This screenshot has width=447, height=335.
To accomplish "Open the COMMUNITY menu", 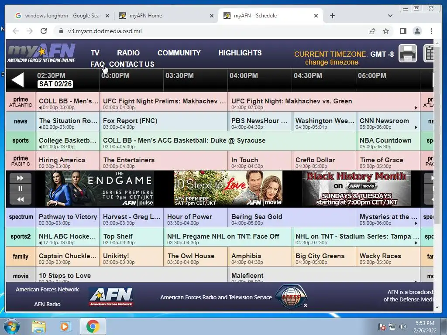I will [x=179, y=53].
